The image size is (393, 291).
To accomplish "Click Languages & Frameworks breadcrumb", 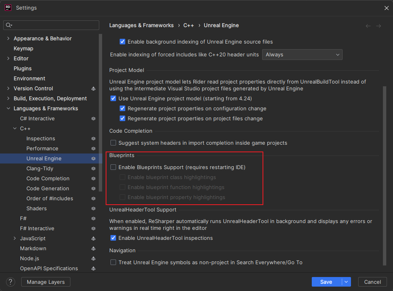I will 141,26.
